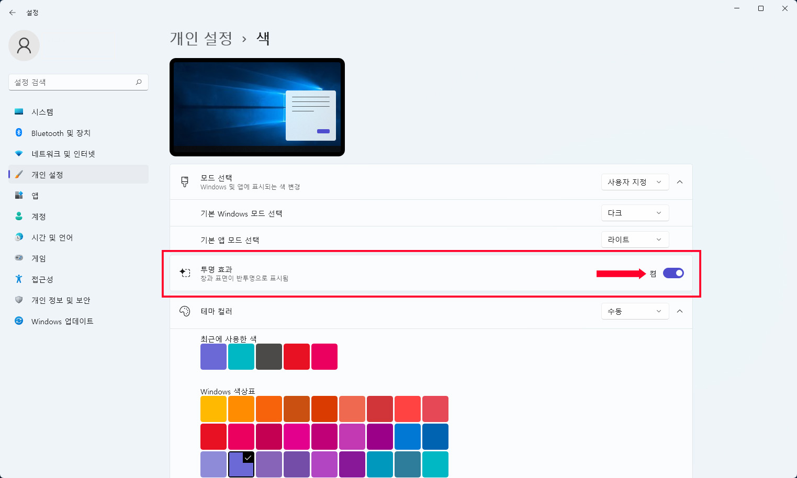Choose the salmon swatch in Windows 색상표

pos(352,409)
